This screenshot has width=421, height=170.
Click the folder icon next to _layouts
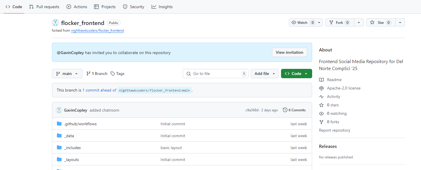coord(59,159)
